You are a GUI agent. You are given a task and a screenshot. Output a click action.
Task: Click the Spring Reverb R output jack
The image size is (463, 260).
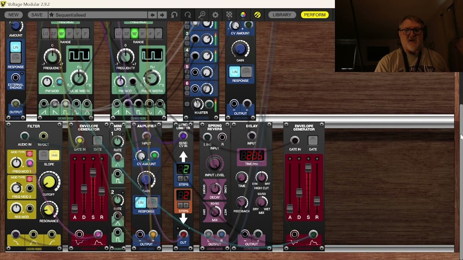pos(221,234)
